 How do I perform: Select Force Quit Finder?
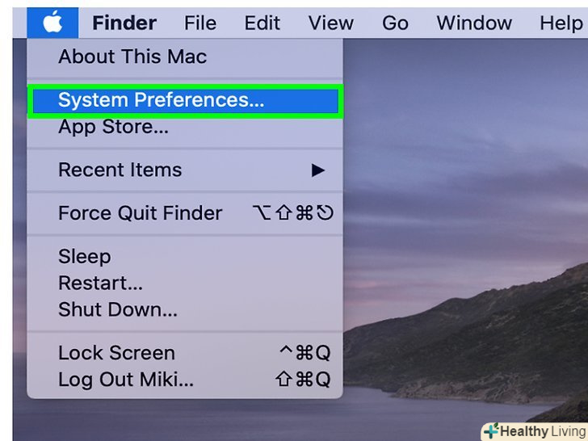[x=140, y=213]
